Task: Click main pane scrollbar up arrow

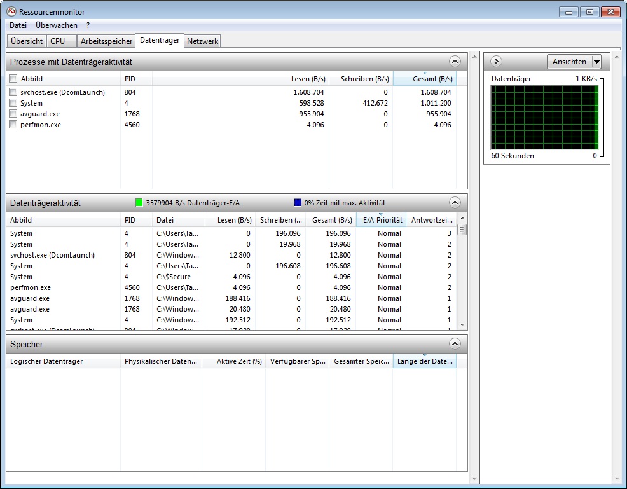Action: click(474, 57)
